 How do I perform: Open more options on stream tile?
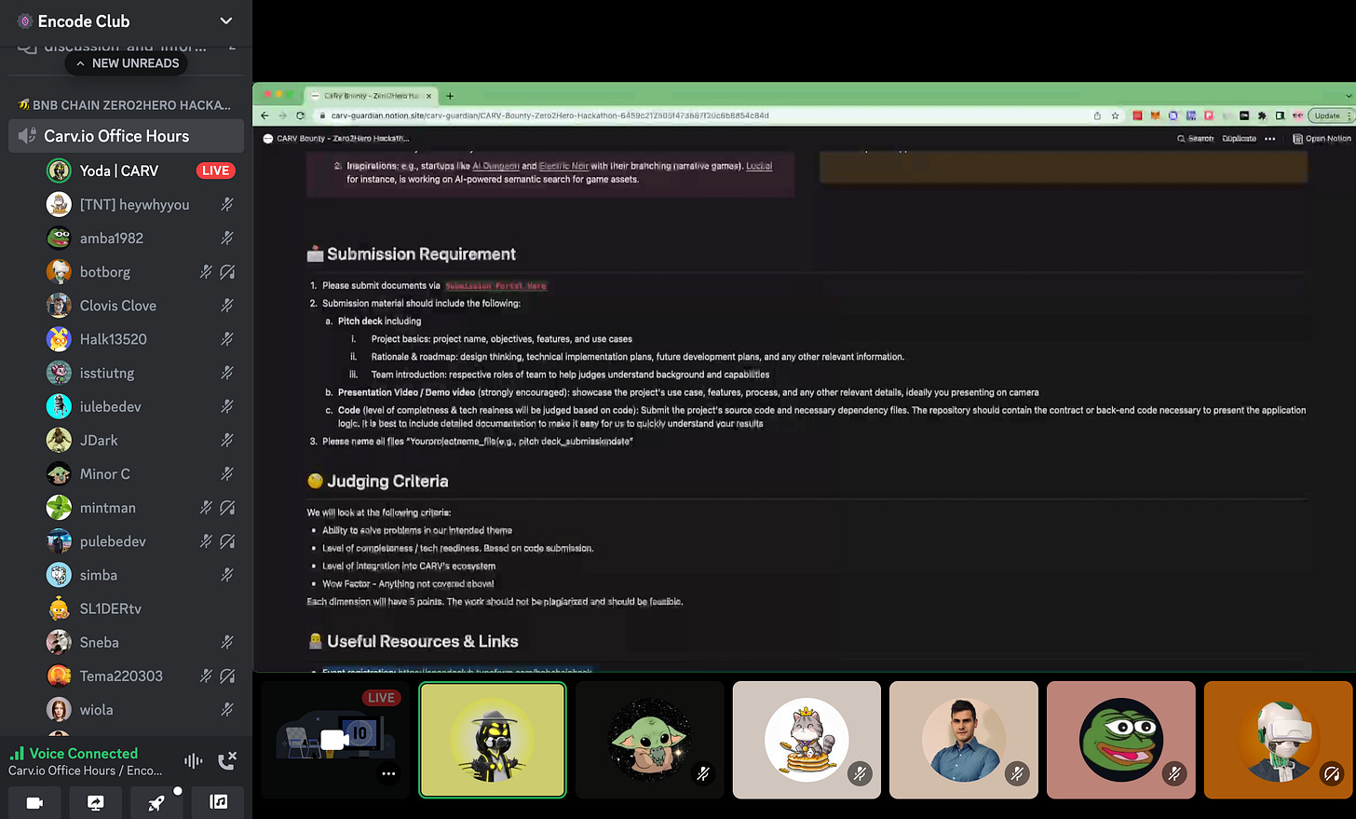[388, 773]
